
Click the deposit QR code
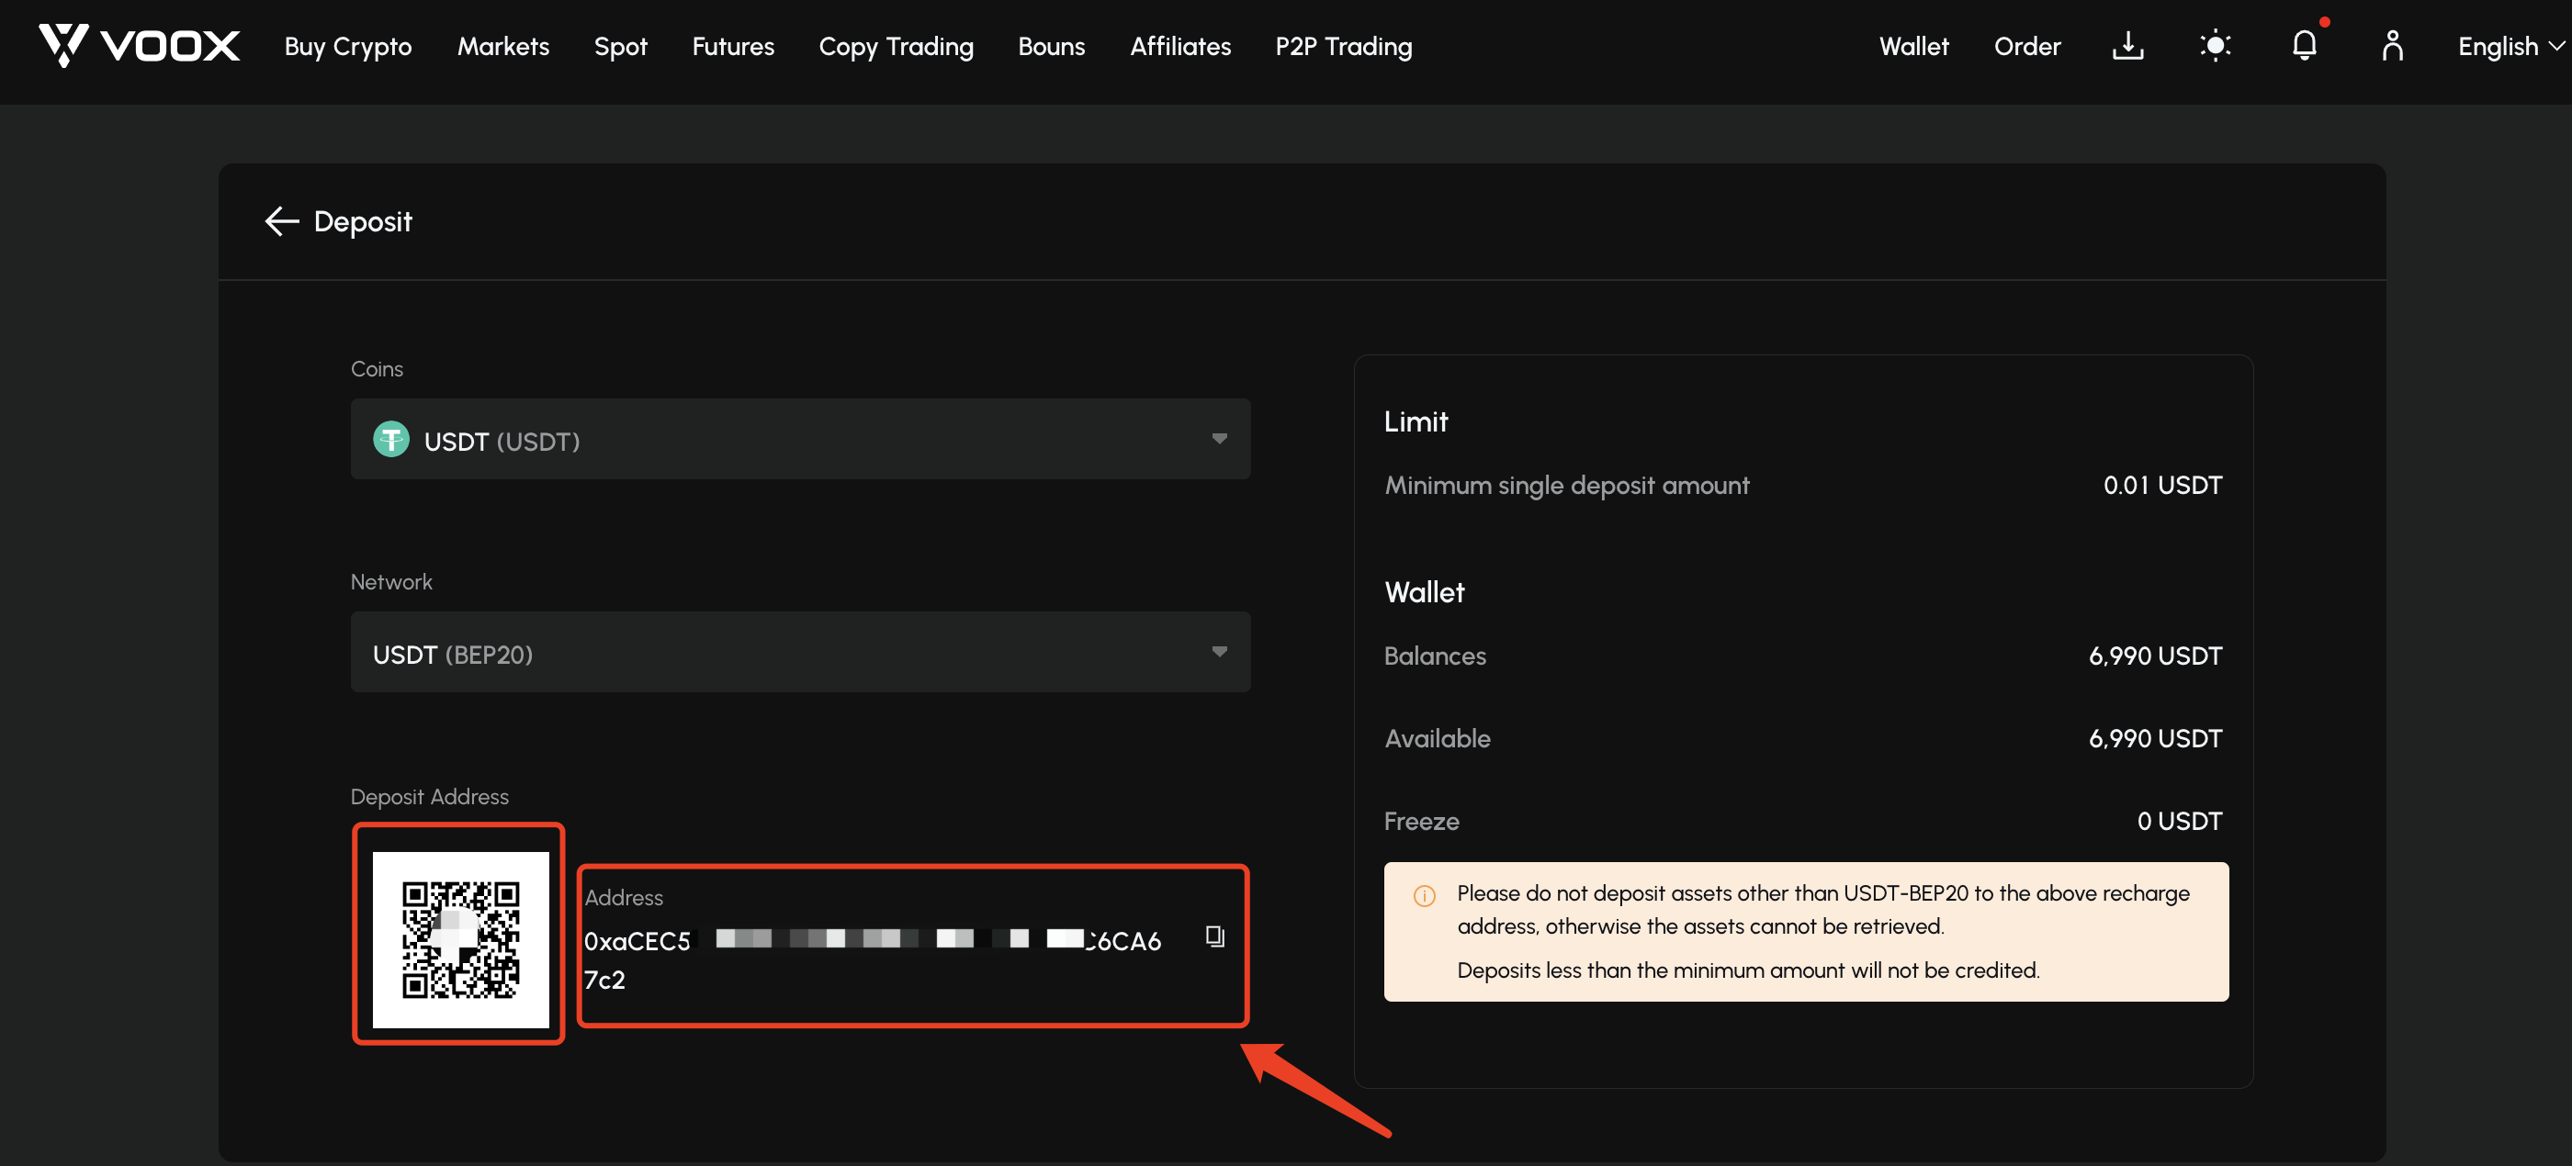(460, 939)
